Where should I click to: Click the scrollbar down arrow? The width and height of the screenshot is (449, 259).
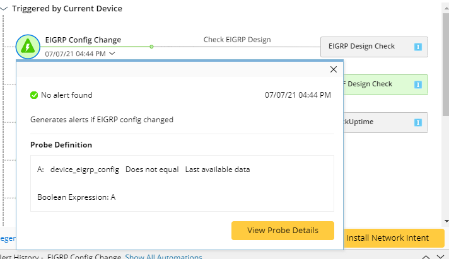446,221
